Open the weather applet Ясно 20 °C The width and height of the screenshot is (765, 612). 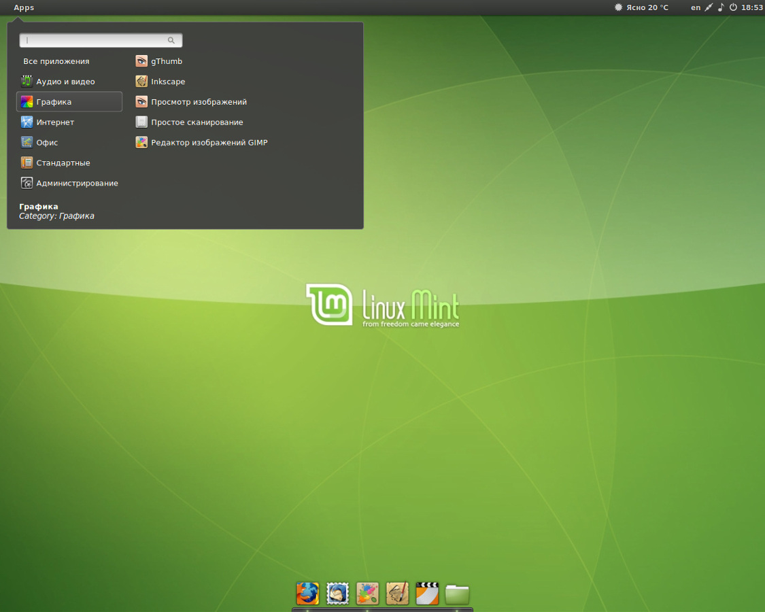coord(641,7)
